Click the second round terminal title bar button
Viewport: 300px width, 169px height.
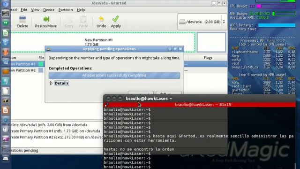pyautogui.click(x=114, y=99)
